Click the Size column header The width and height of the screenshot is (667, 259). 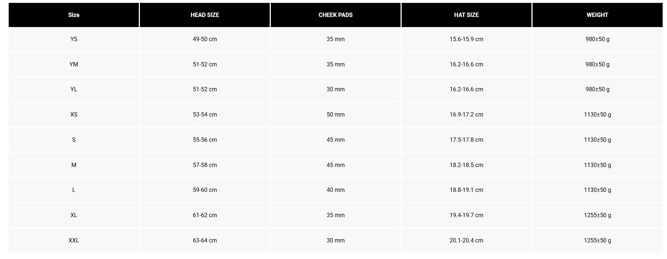click(x=74, y=15)
